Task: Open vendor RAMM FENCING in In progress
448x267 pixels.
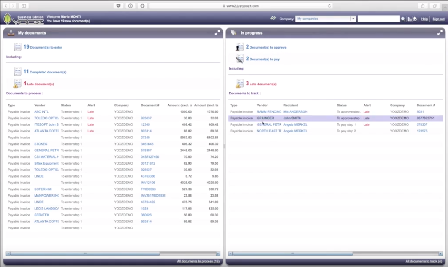Action: pos(269,112)
